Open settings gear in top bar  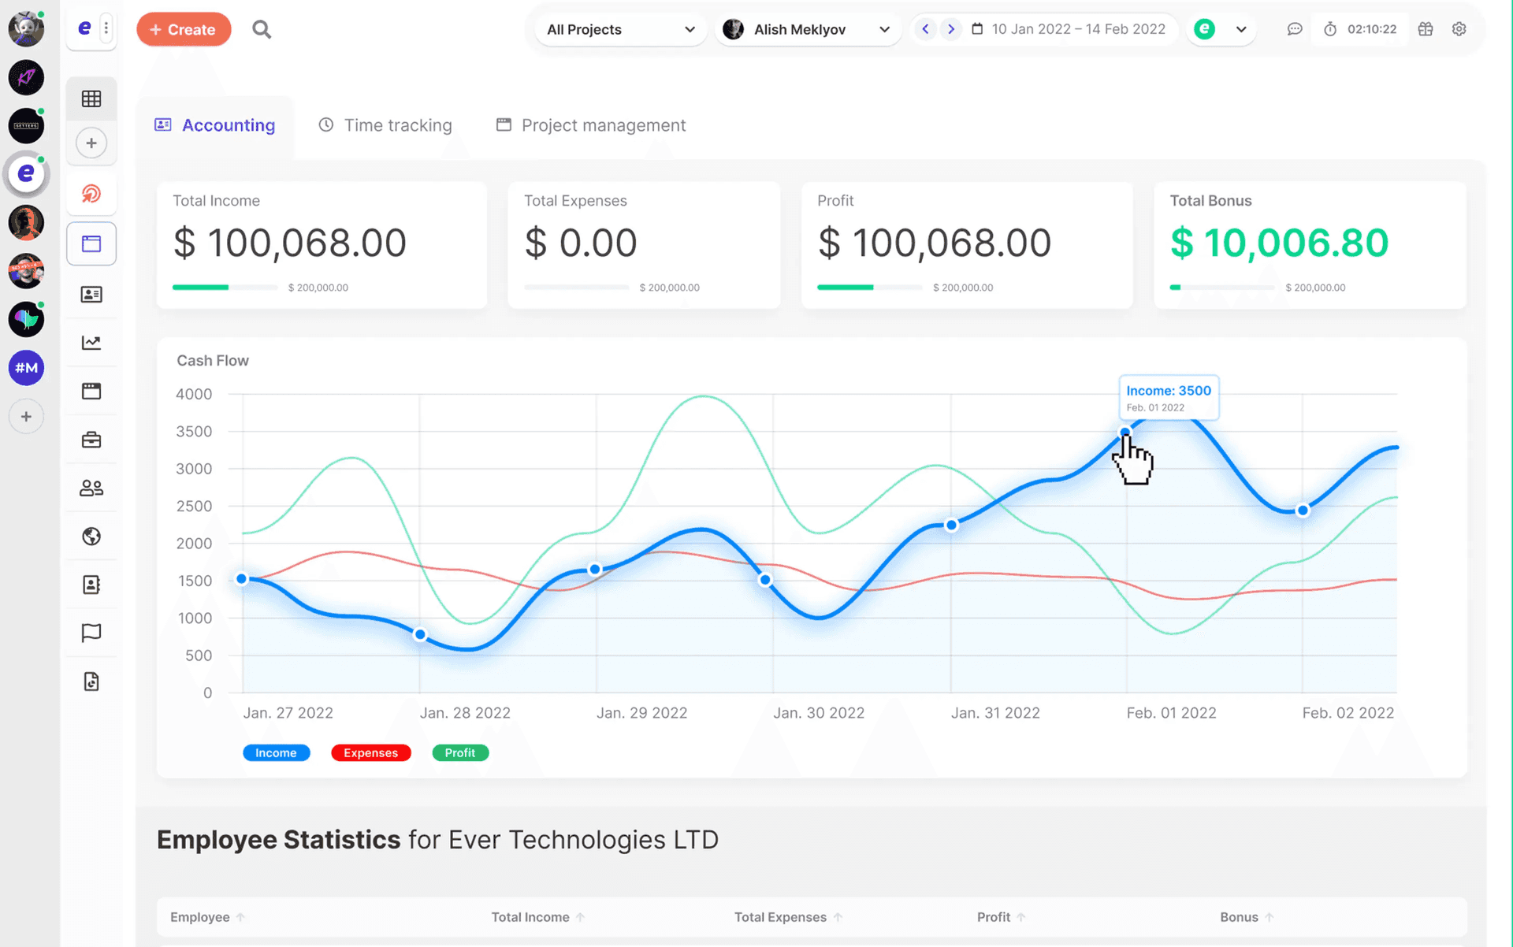click(1459, 29)
